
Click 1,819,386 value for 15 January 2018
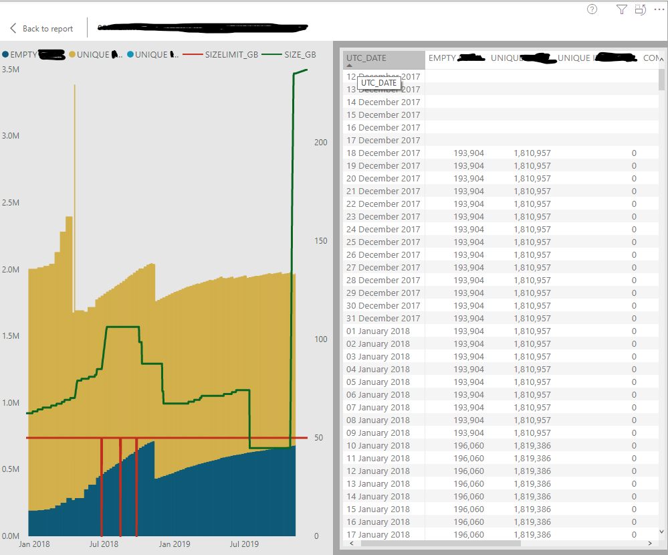pos(532,509)
